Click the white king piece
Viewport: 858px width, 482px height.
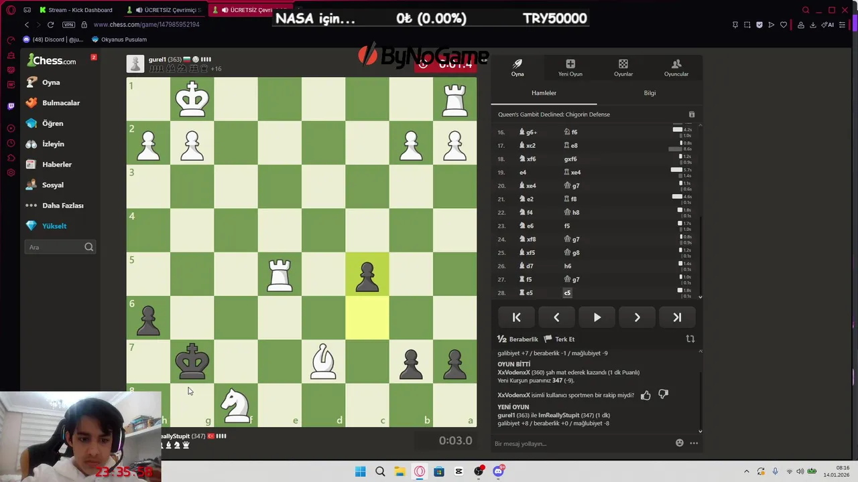click(x=192, y=99)
